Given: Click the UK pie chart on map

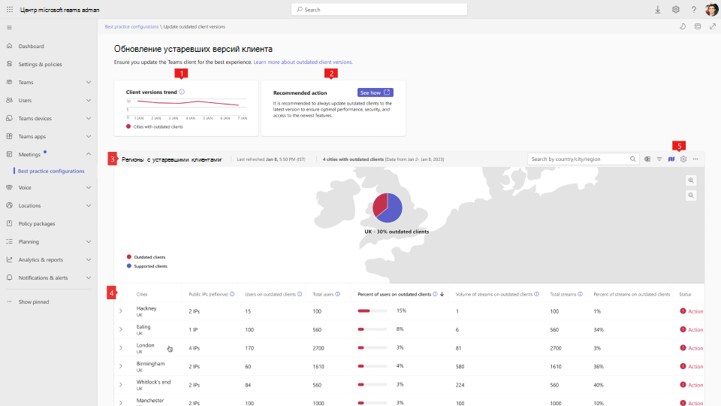Looking at the screenshot, I should 388,208.
